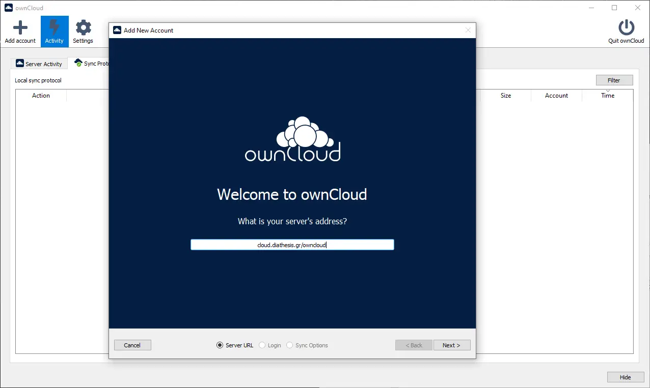Open Settings gear icon in toolbar

(x=83, y=27)
